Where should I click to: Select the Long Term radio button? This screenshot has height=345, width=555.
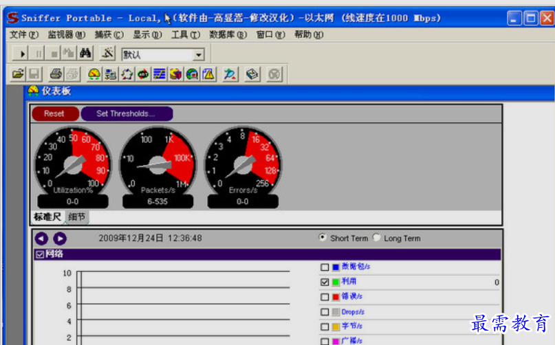click(x=377, y=237)
